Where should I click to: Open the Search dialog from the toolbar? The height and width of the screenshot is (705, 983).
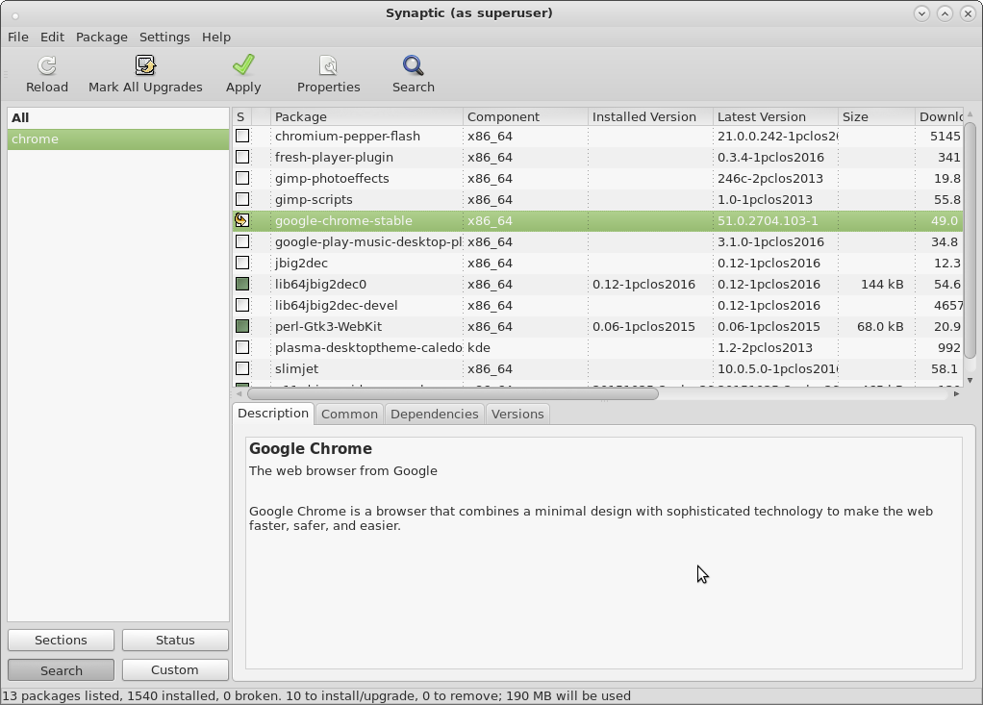tap(413, 72)
